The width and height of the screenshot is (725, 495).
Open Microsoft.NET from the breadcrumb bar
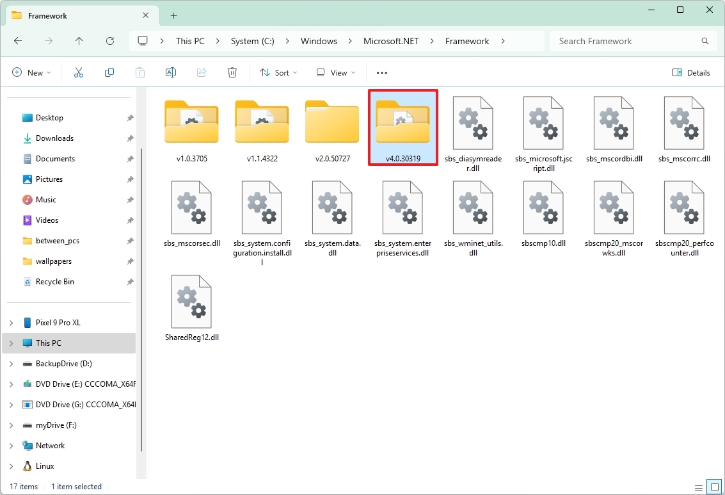click(391, 41)
